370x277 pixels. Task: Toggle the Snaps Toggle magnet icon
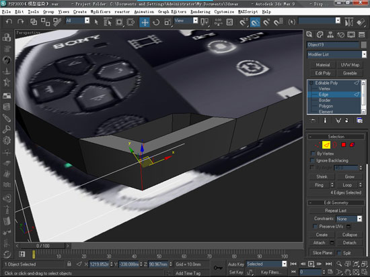(243, 22)
